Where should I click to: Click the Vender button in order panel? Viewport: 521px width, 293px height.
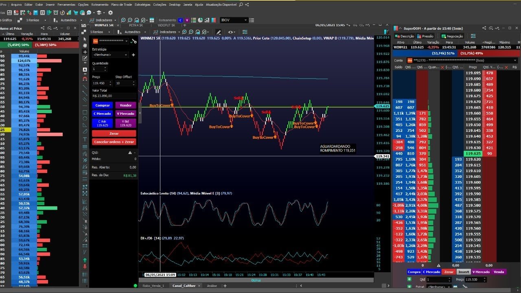coord(125,105)
